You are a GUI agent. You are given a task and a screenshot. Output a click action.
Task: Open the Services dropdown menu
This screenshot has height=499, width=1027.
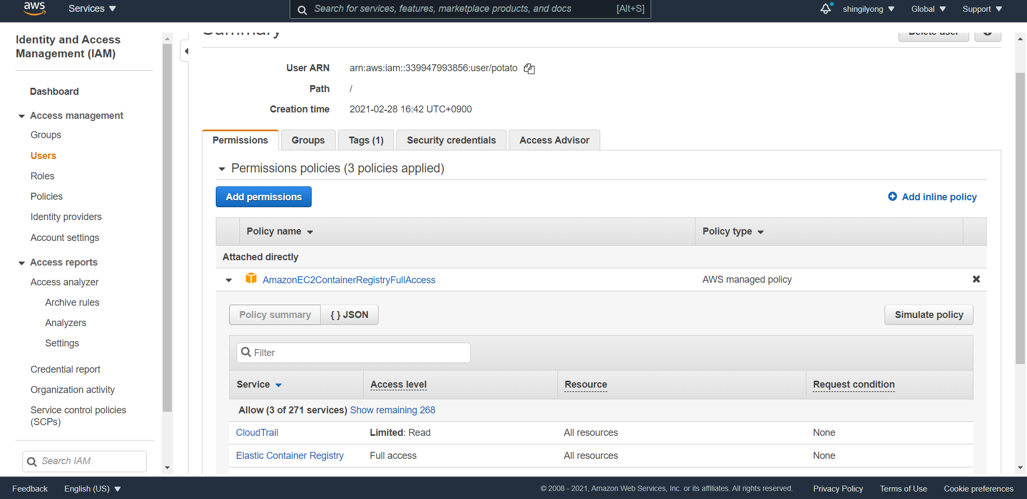pyautogui.click(x=92, y=9)
